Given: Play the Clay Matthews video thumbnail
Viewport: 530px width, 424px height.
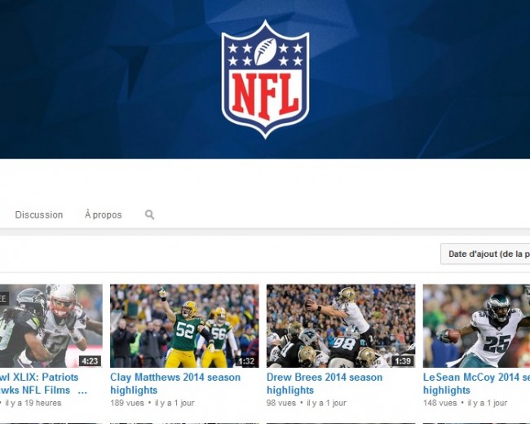Looking at the screenshot, I should [184, 326].
